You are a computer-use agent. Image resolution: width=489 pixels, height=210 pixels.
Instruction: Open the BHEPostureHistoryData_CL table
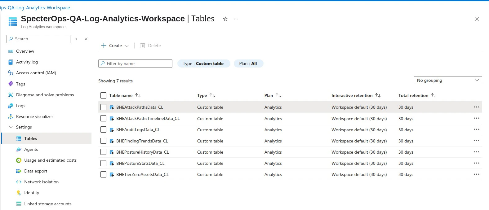pos(143,152)
